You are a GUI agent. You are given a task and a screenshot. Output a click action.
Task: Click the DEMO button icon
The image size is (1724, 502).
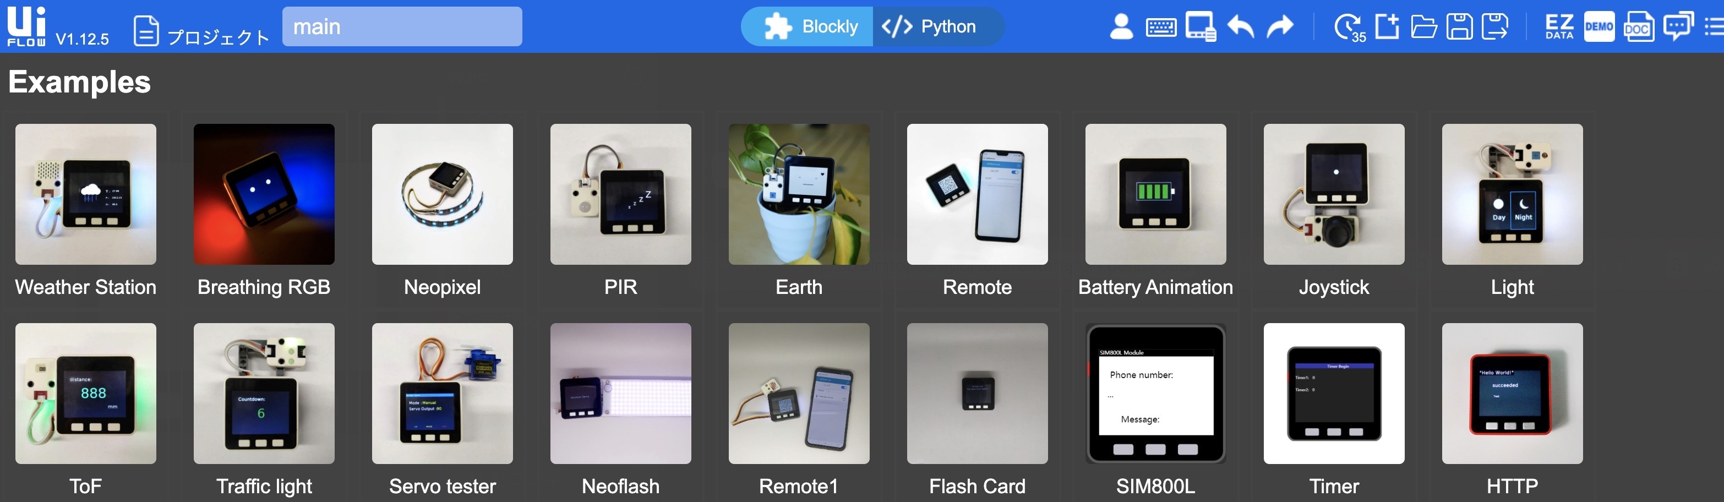coord(1599,27)
